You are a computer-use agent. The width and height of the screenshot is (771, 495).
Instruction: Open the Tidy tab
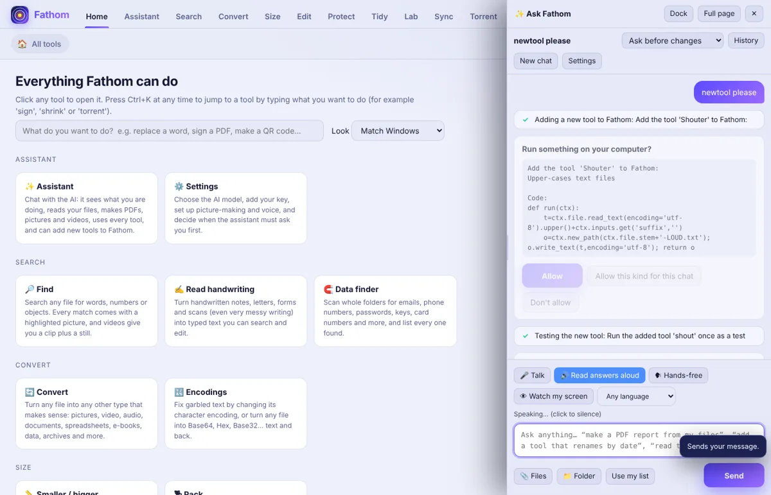tap(380, 17)
